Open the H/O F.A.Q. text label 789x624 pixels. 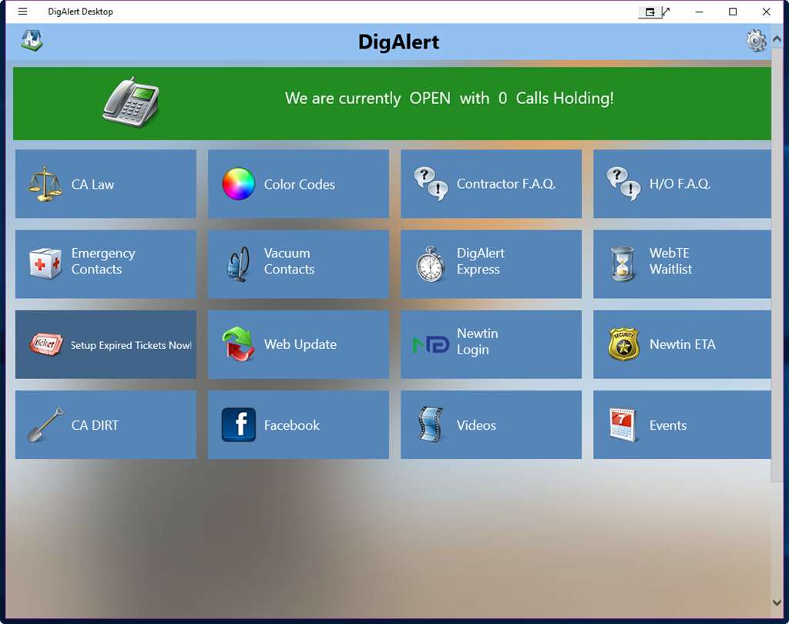pos(680,184)
